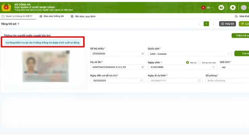Click the Nhà Khê building icon

(x=236, y=16)
